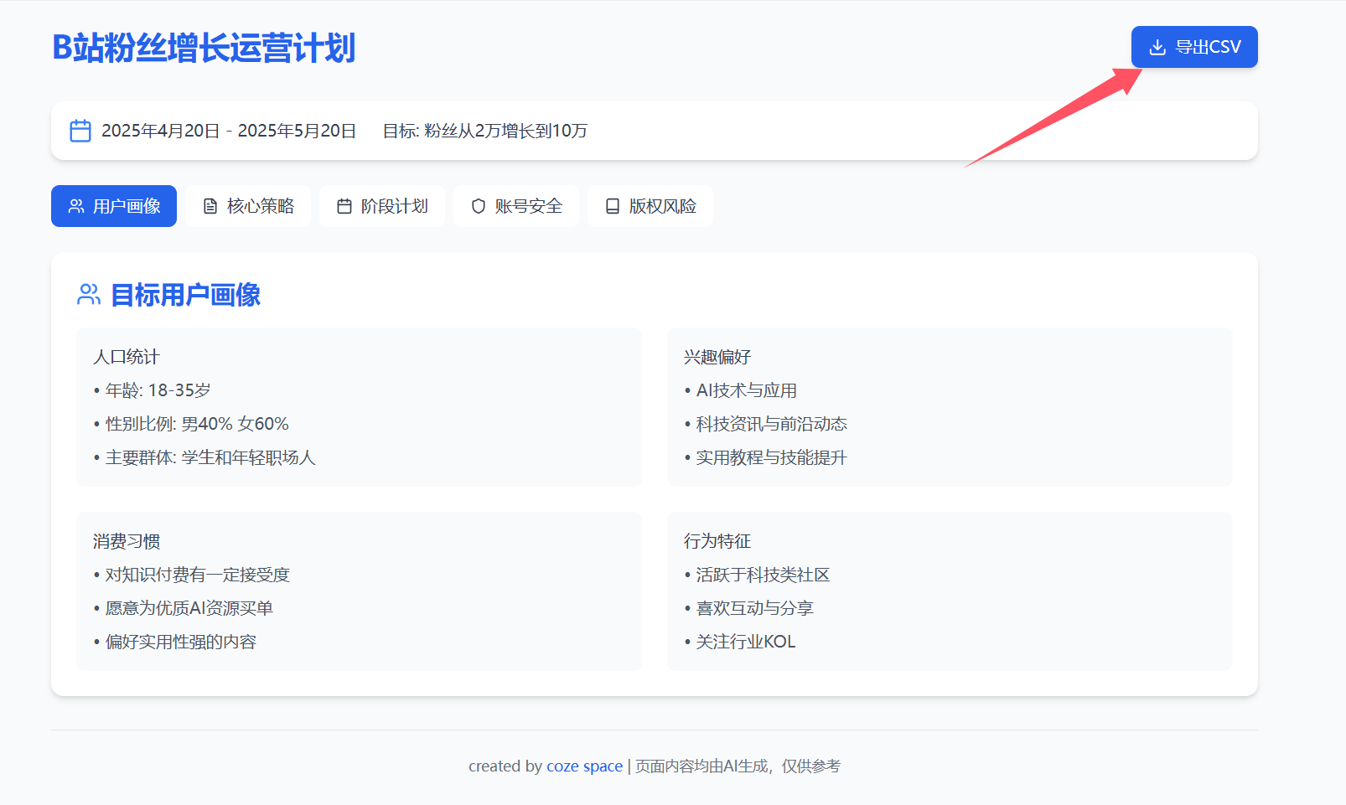
Task: Switch to the 核心策略 tab
Action: tap(248, 206)
